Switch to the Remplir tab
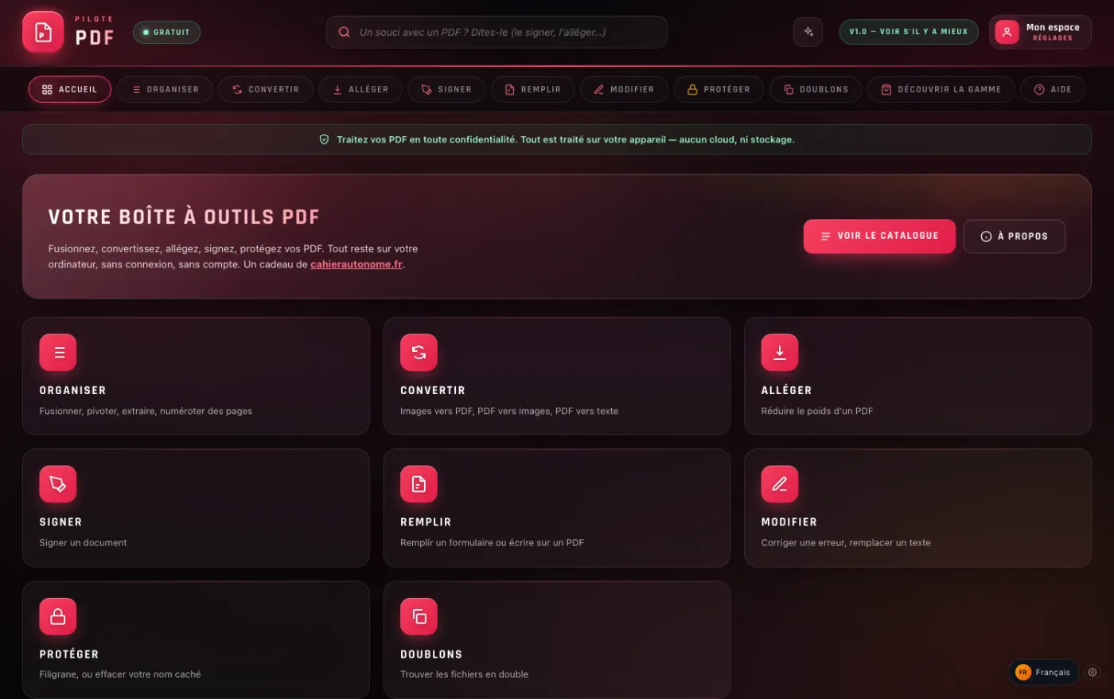 [x=532, y=89]
